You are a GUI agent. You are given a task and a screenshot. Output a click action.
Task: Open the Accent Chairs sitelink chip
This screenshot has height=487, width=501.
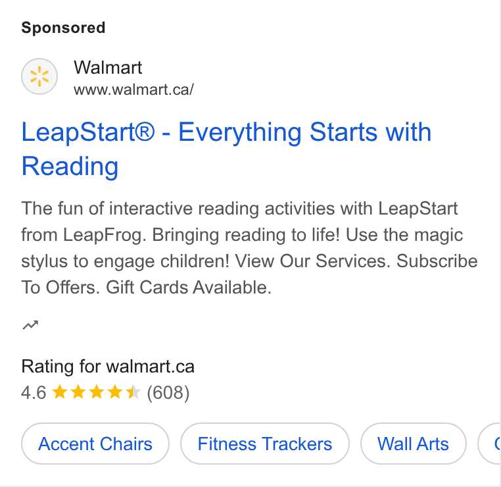tap(95, 444)
